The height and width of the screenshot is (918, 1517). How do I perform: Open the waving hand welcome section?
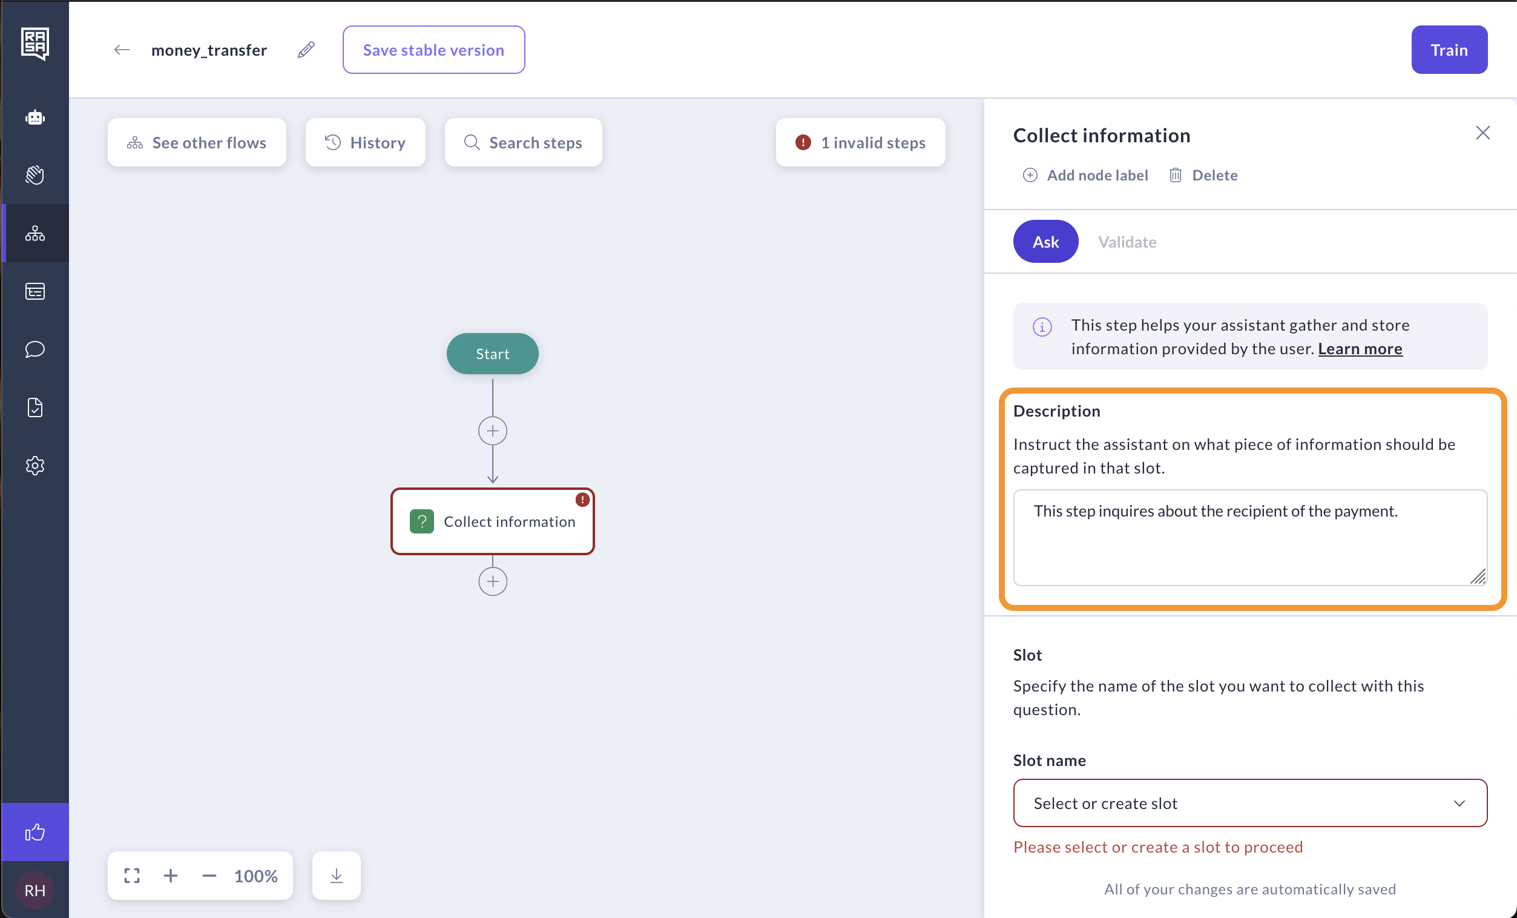tap(35, 175)
